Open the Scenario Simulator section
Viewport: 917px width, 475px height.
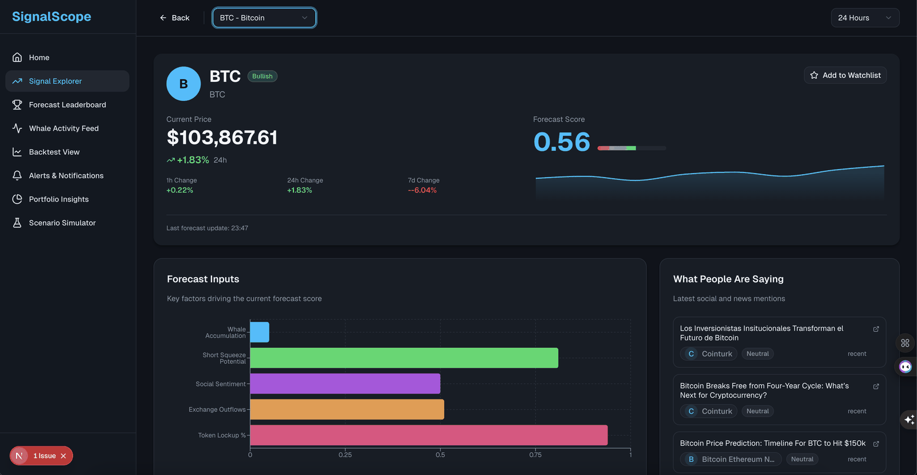click(x=68, y=223)
